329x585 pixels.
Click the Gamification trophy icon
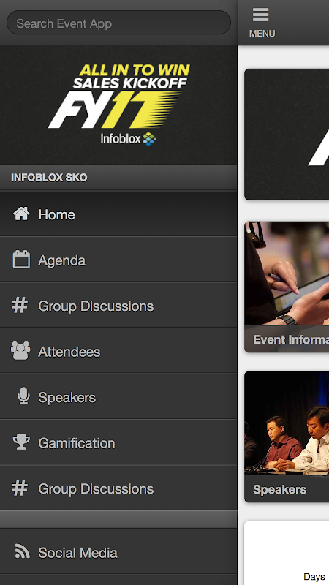coord(21,442)
